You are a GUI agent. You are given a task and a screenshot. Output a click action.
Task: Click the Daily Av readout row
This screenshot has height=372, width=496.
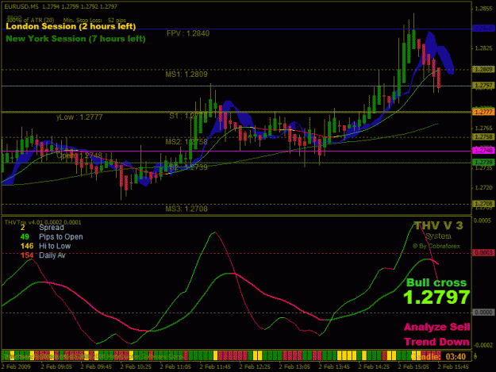pyautogui.click(x=43, y=255)
